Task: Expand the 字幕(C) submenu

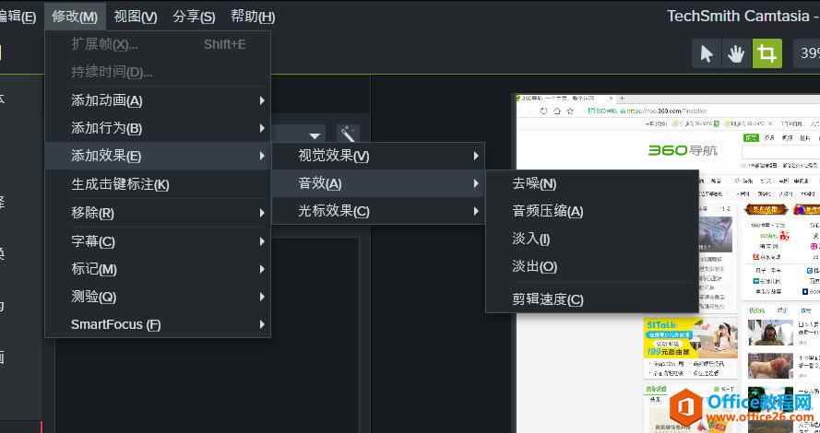Action: [x=158, y=241]
